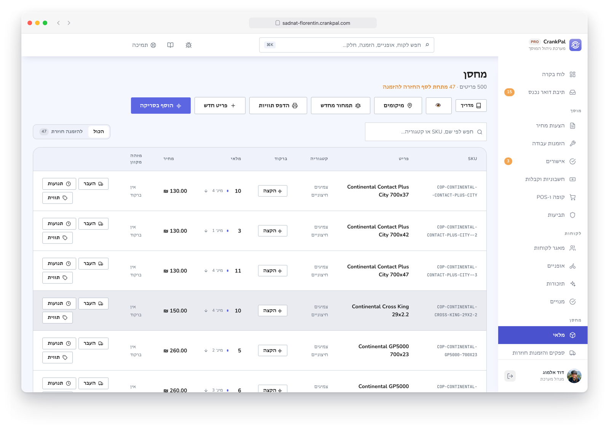Click הקצה barcode for GP5000 700x23
This screenshot has height=430, width=609.
click(273, 351)
